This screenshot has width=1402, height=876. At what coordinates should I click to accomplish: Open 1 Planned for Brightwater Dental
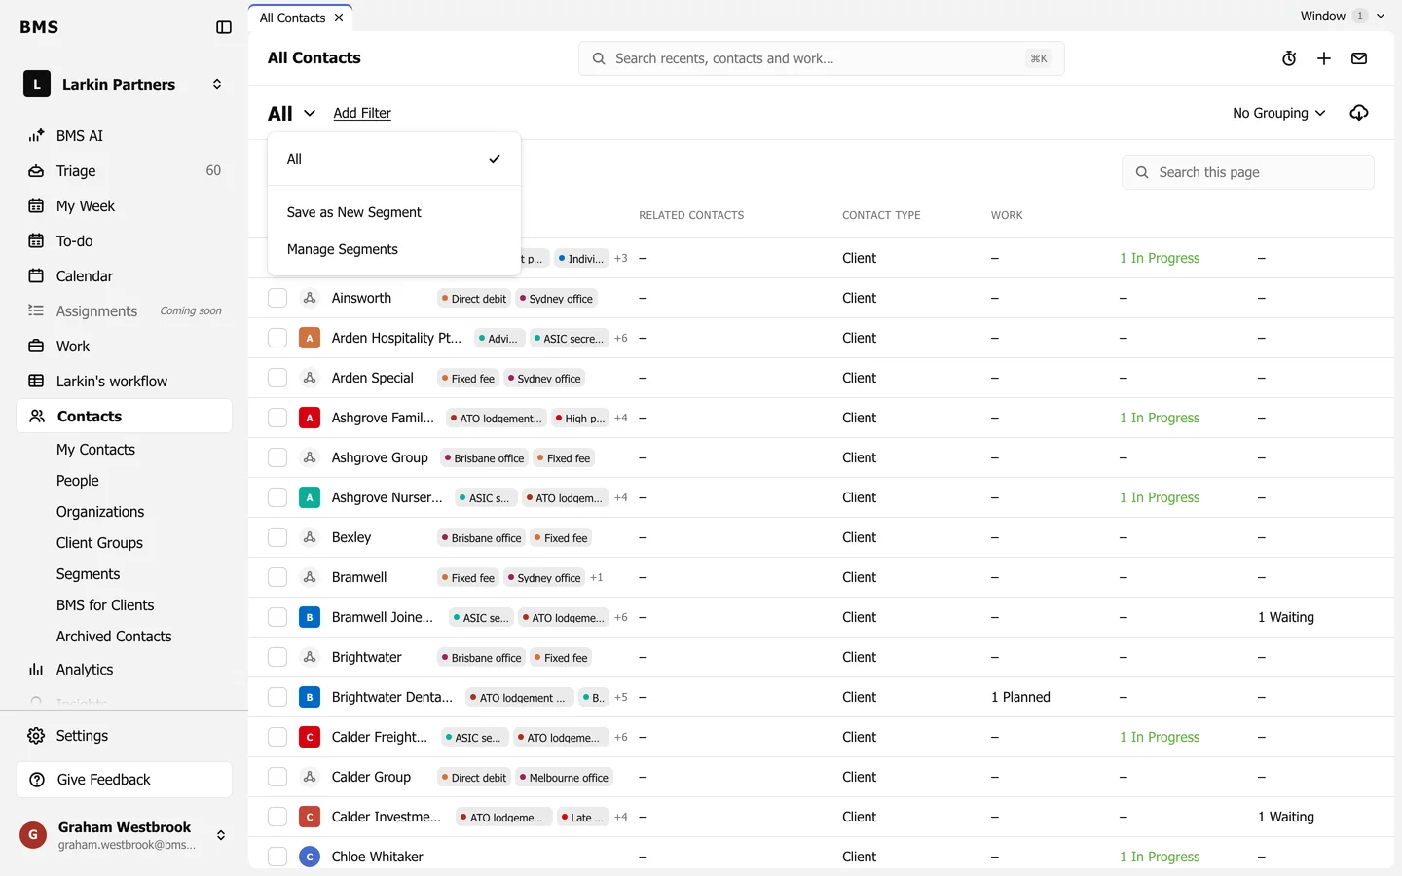[x=1020, y=697]
